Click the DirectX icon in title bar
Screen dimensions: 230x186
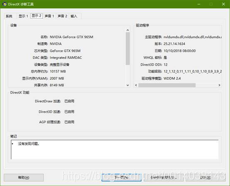pyautogui.click(x=5, y=4)
